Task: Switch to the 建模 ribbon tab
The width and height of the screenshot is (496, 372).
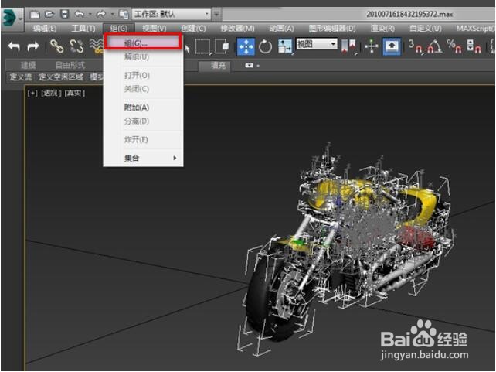Action: 28,66
